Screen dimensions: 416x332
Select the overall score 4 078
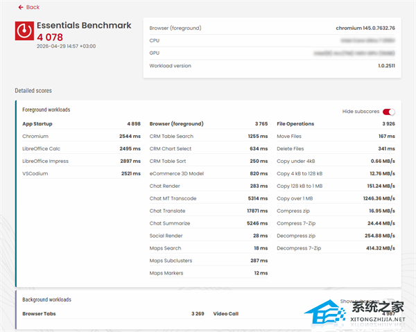click(x=50, y=37)
